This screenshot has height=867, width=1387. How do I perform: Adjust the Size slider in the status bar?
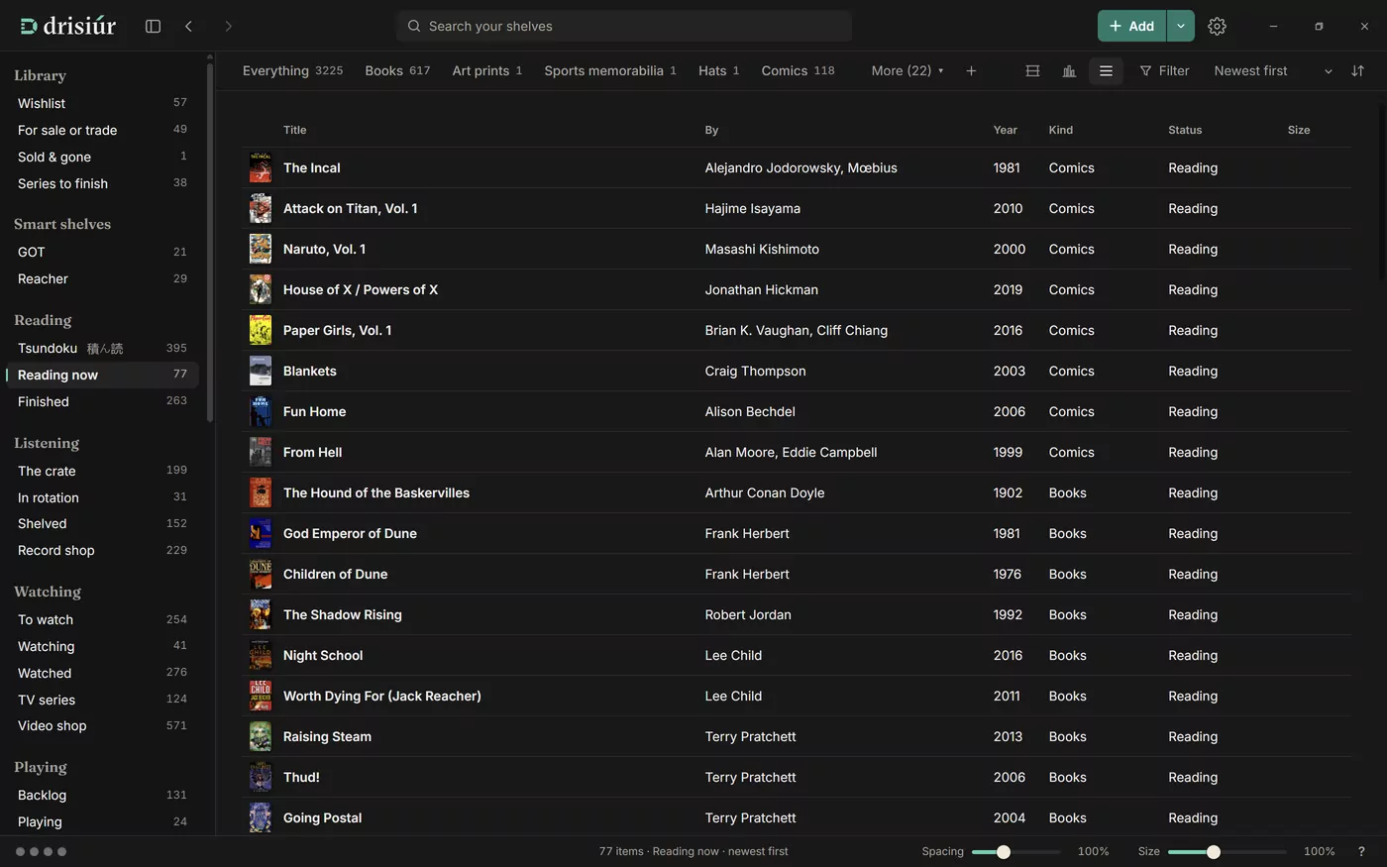pyautogui.click(x=1227, y=852)
